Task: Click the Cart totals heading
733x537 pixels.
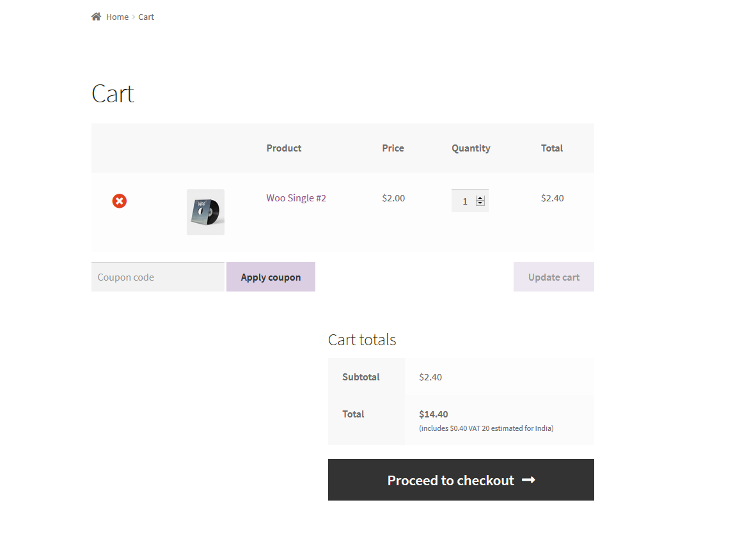Action: (362, 340)
